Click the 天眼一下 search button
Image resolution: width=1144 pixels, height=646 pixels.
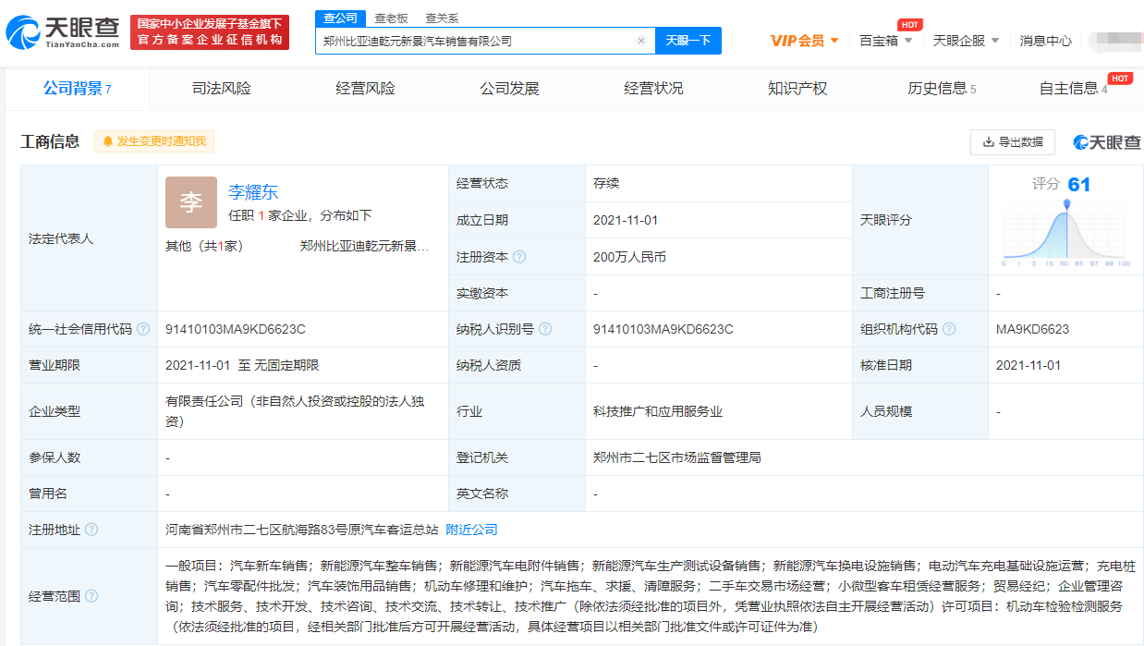[688, 41]
